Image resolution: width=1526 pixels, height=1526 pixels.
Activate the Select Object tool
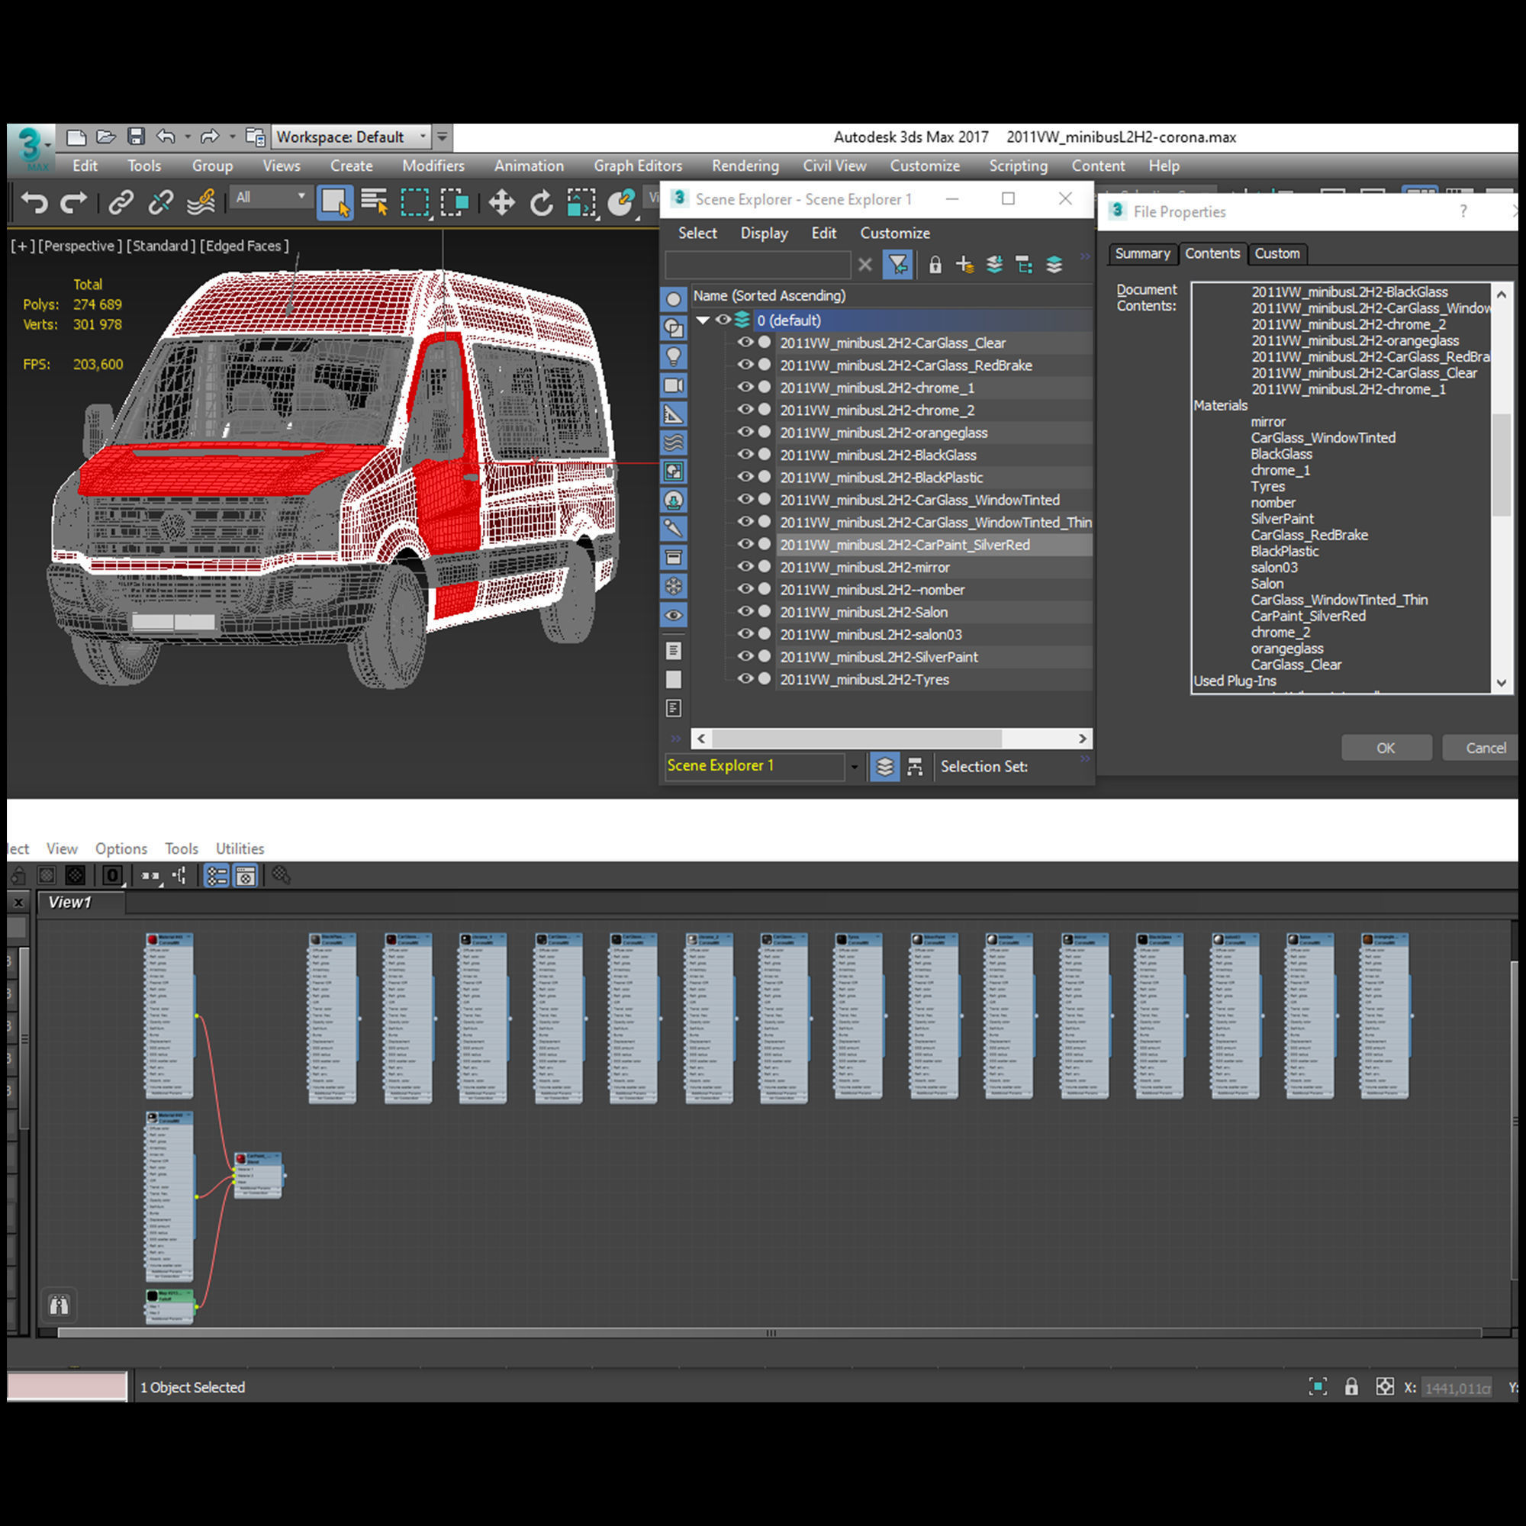pyautogui.click(x=335, y=202)
